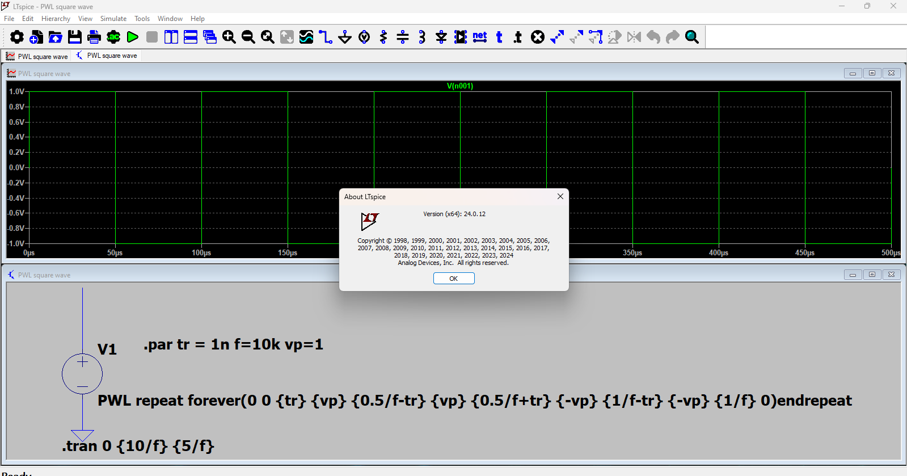Click the greyed-out Rotate icon

pos(615,37)
